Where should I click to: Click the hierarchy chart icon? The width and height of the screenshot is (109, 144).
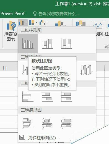[x=32, y=22]
